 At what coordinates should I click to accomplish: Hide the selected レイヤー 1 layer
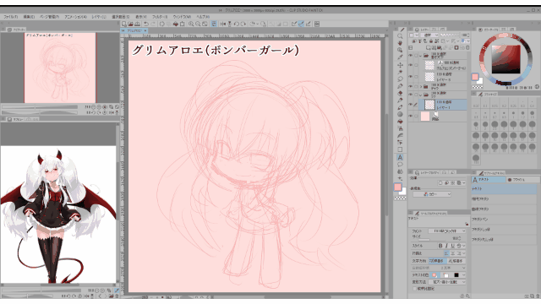411,105
